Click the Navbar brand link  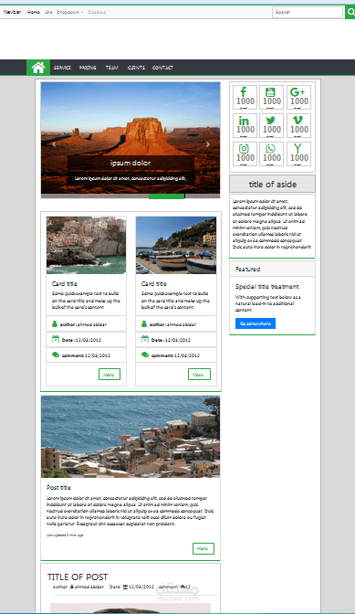(x=12, y=12)
